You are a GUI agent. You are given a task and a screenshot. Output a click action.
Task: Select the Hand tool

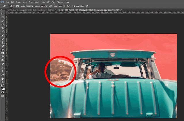pyautogui.click(x=3, y=78)
